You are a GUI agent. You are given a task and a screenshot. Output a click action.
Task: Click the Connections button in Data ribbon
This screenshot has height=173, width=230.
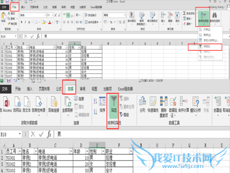tap(79, 99)
